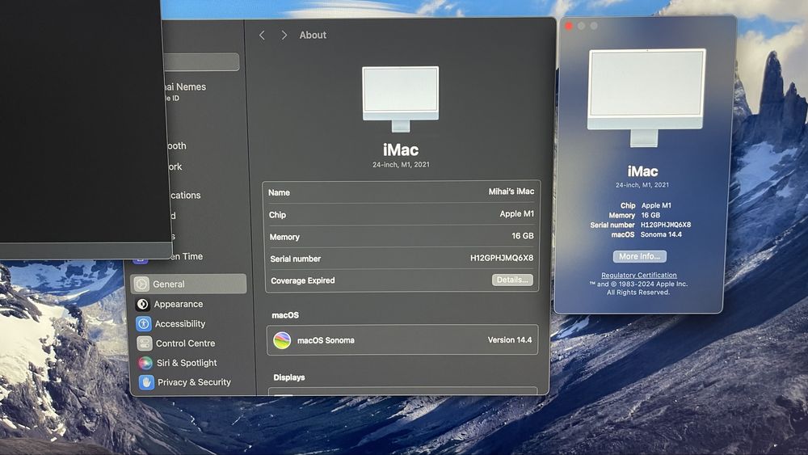Image resolution: width=808 pixels, height=455 pixels.
Task: Click the iMac image in Settings About
Action: [401, 99]
